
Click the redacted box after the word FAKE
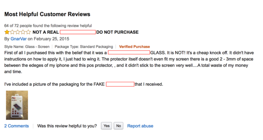pyautogui.click(x=120, y=84)
